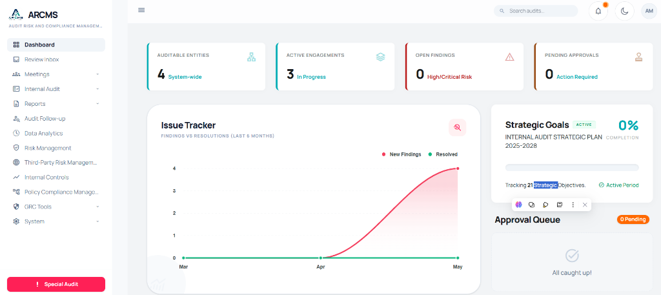This screenshot has height=295, width=661.
Task: Toggle Resolved legend series
Action: [443, 154]
